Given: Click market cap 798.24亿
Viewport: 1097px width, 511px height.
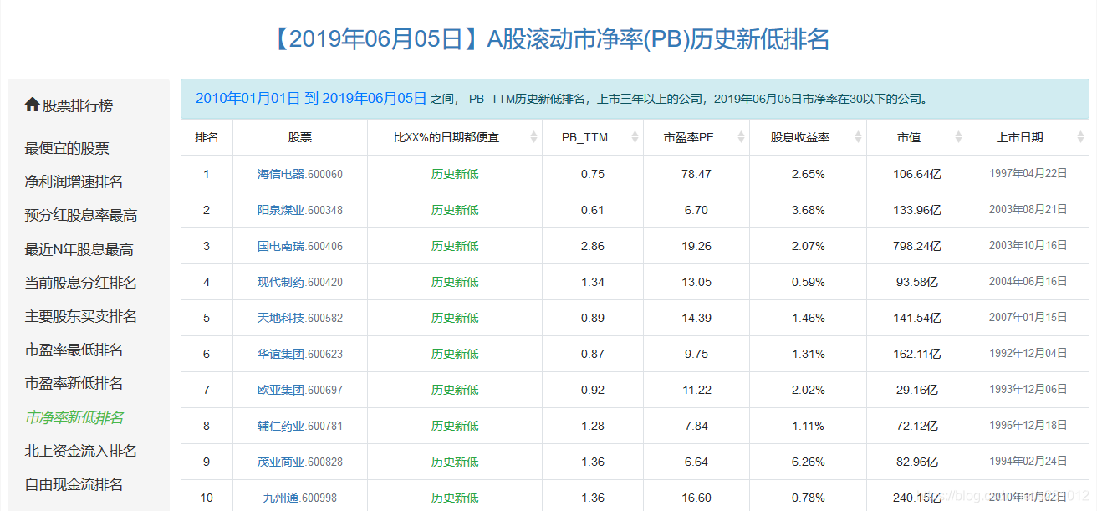Looking at the screenshot, I should [x=917, y=246].
